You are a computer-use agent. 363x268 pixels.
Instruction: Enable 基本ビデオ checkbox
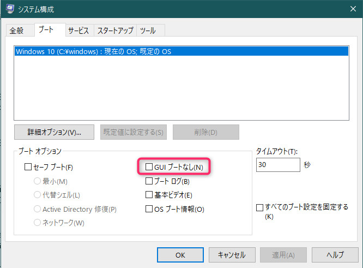150,195
